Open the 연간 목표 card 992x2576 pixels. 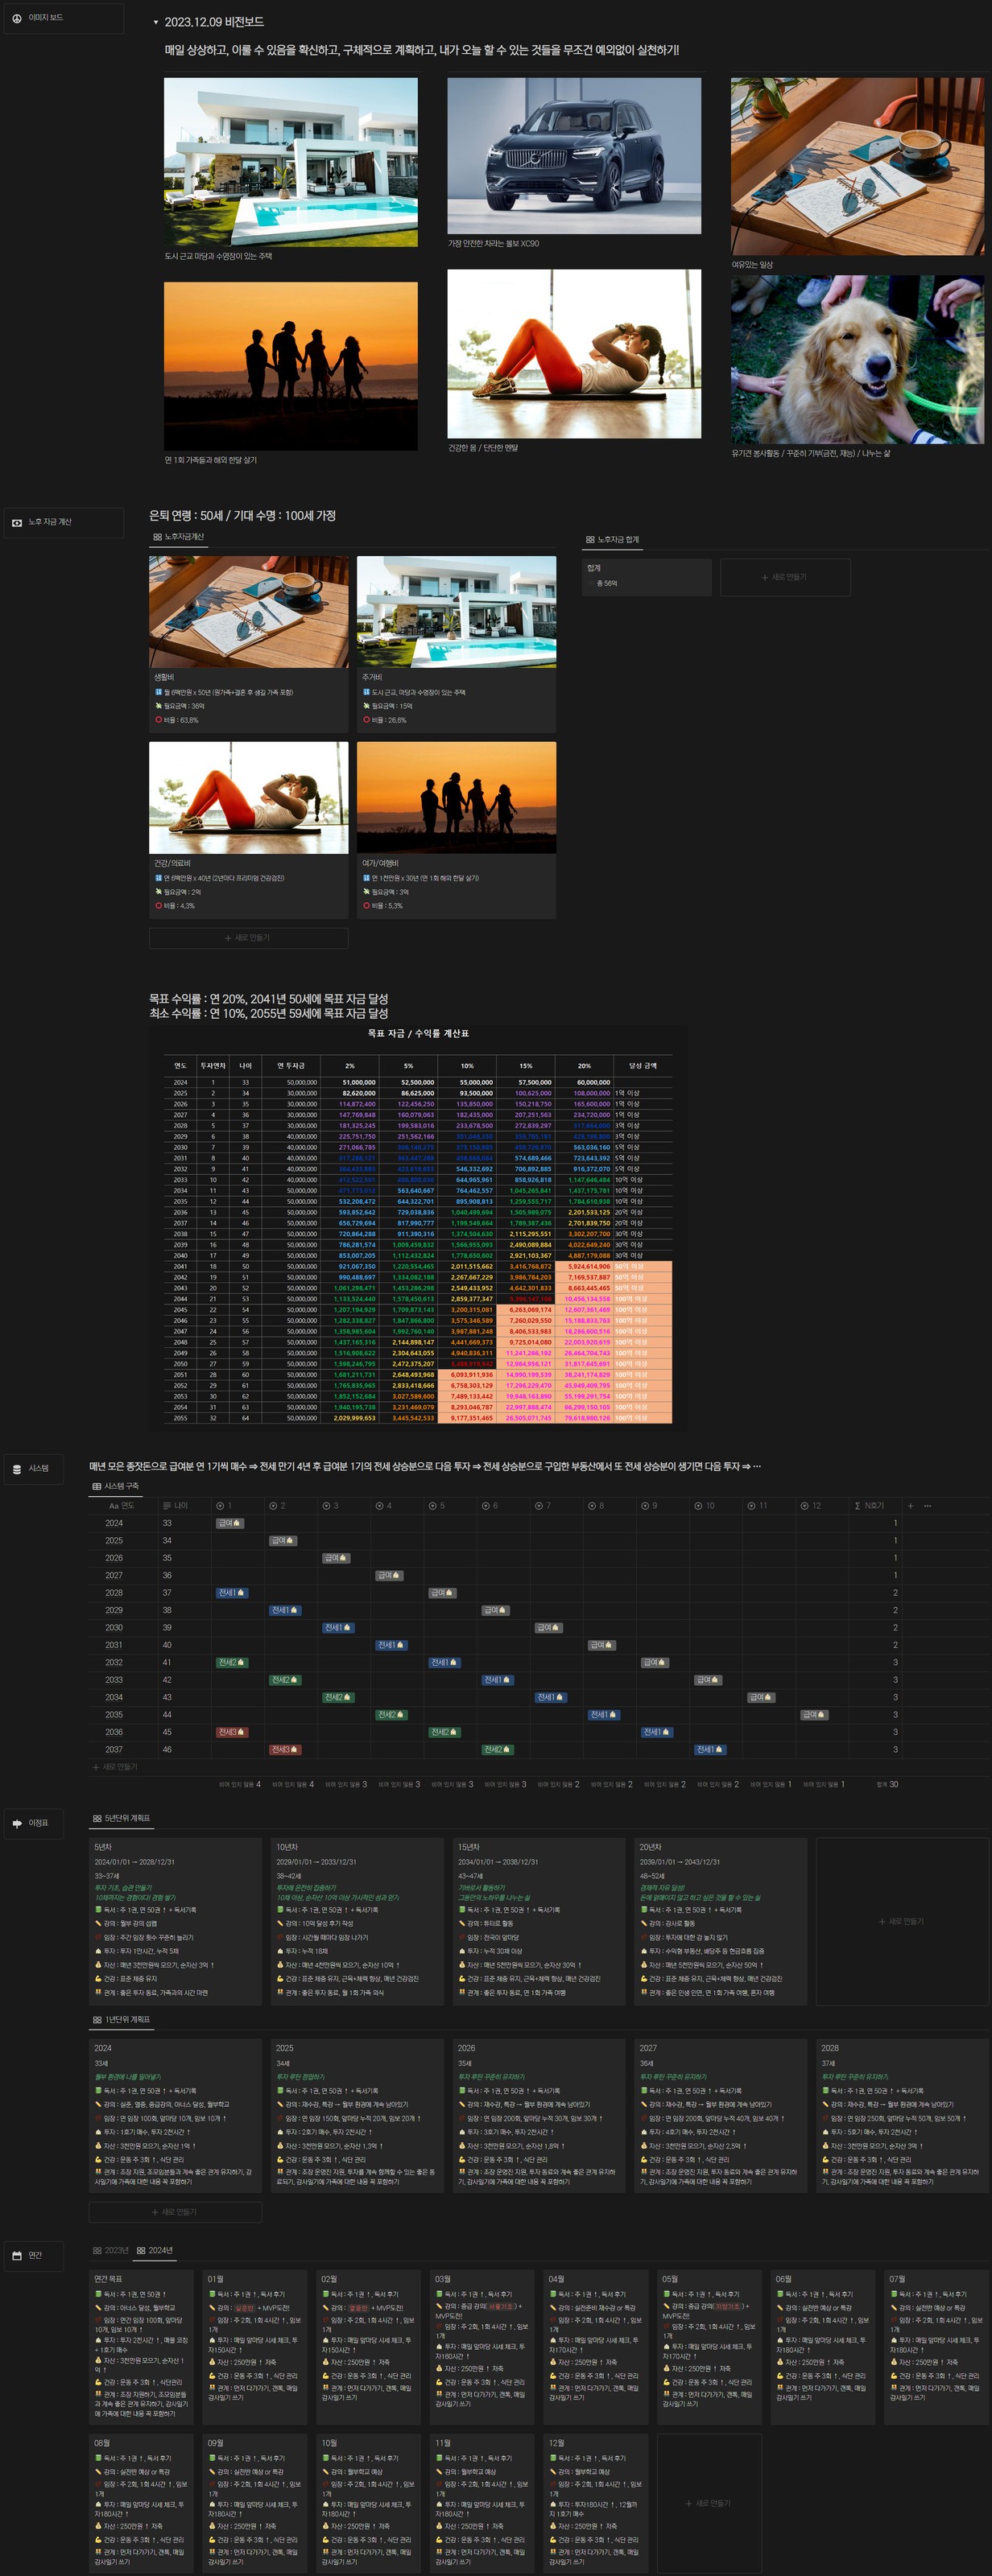[141, 2346]
